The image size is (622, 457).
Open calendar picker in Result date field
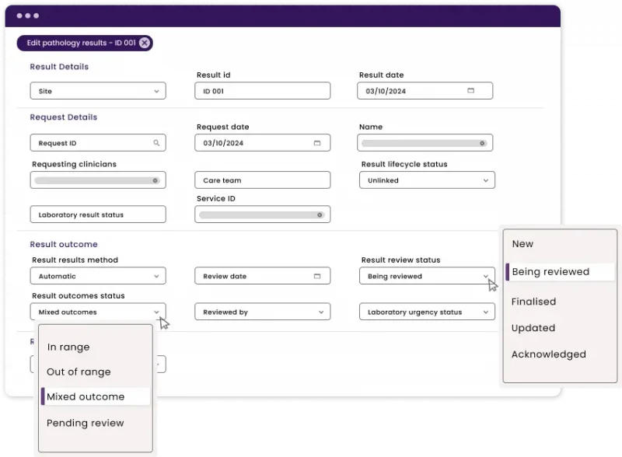[470, 91]
